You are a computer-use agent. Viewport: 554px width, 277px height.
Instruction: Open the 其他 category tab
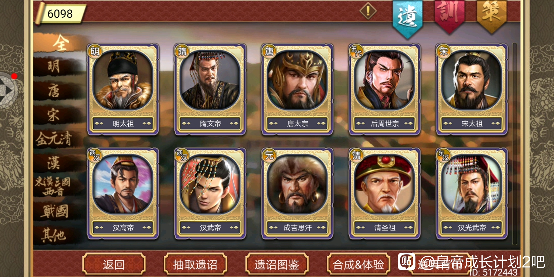pyautogui.click(x=54, y=235)
